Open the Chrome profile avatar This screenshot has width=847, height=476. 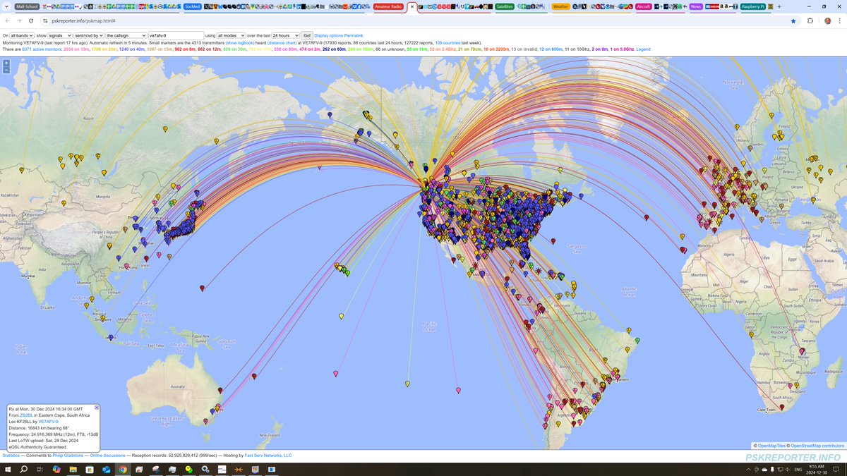pyautogui.click(x=827, y=21)
